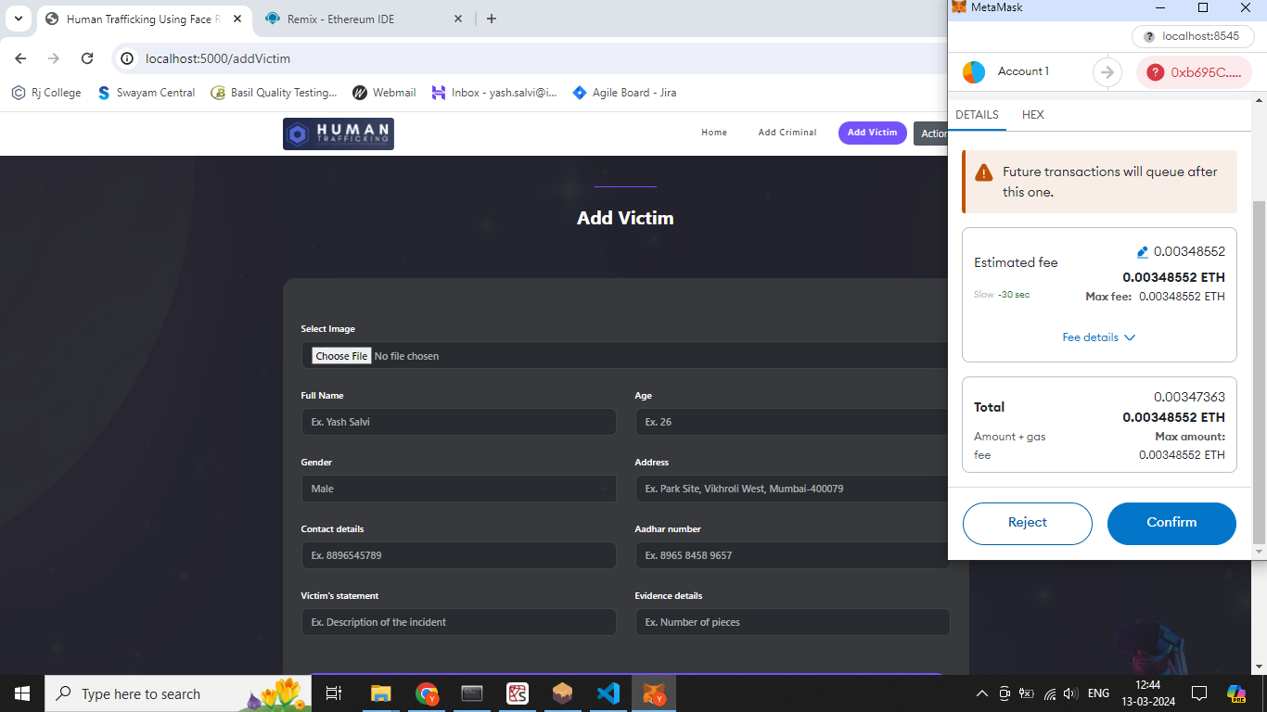Viewport: 1267px width, 712px height.
Task: Open the Gender dropdown
Action: pos(458,489)
